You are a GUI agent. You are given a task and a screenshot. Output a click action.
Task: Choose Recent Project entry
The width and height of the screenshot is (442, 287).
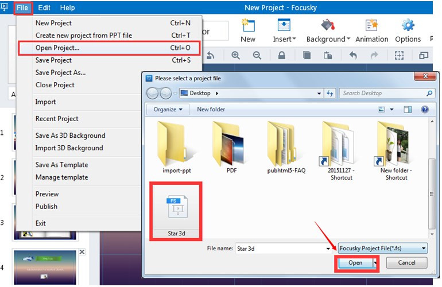tap(57, 119)
